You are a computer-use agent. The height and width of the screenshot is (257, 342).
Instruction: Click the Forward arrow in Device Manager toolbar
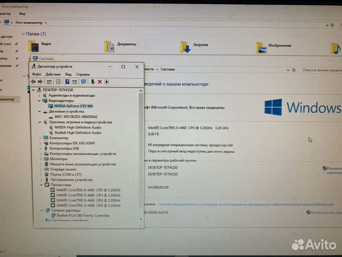pos(40,82)
